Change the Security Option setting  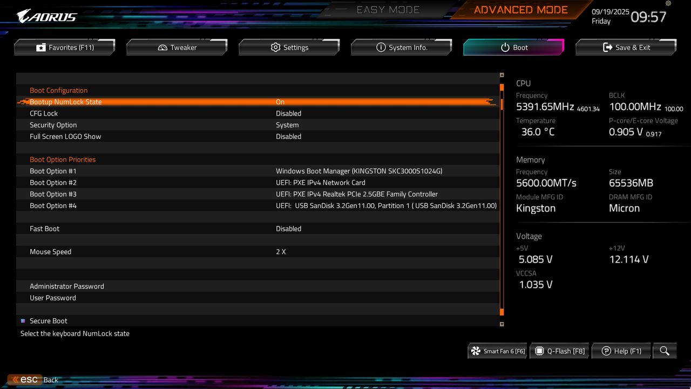[287, 125]
